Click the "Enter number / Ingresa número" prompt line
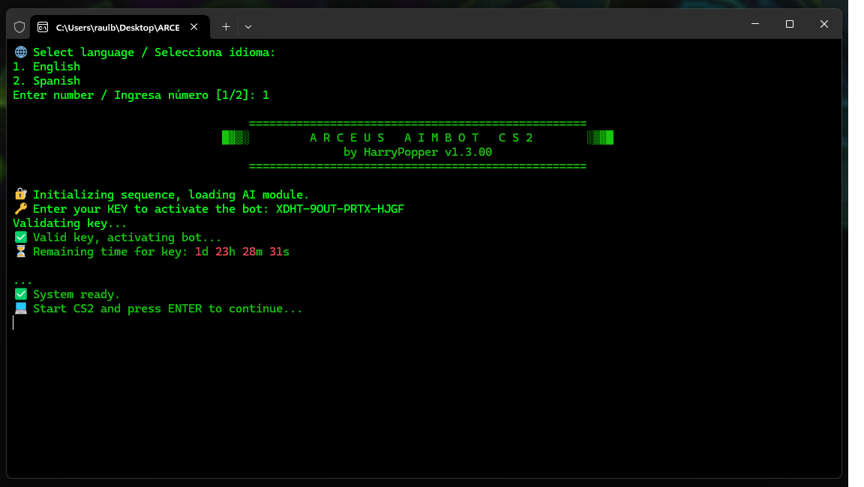Screen dimensions: 864x487 tap(141, 95)
